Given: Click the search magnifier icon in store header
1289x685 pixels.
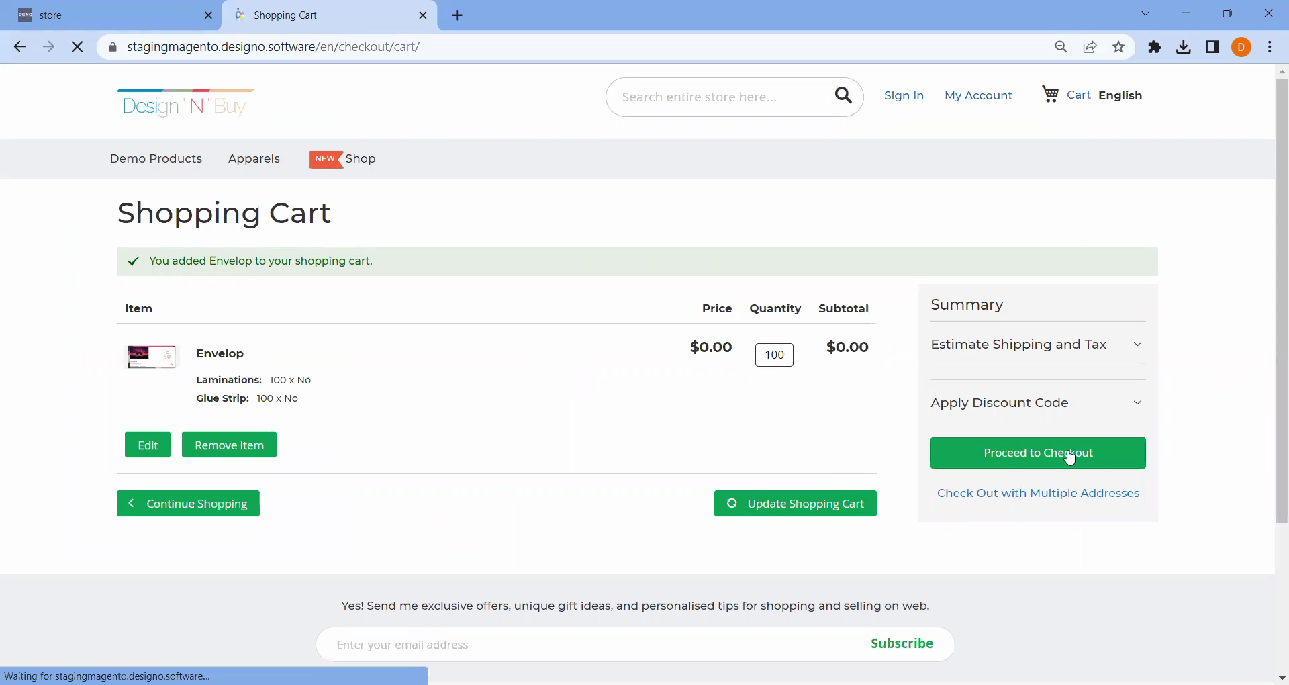Looking at the screenshot, I should pos(843,96).
